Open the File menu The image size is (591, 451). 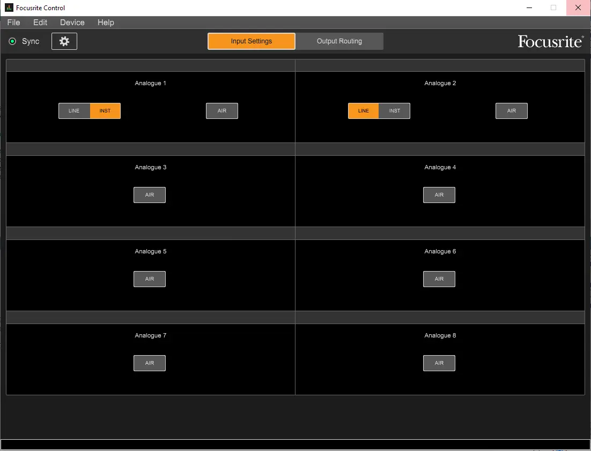pos(13,22)
